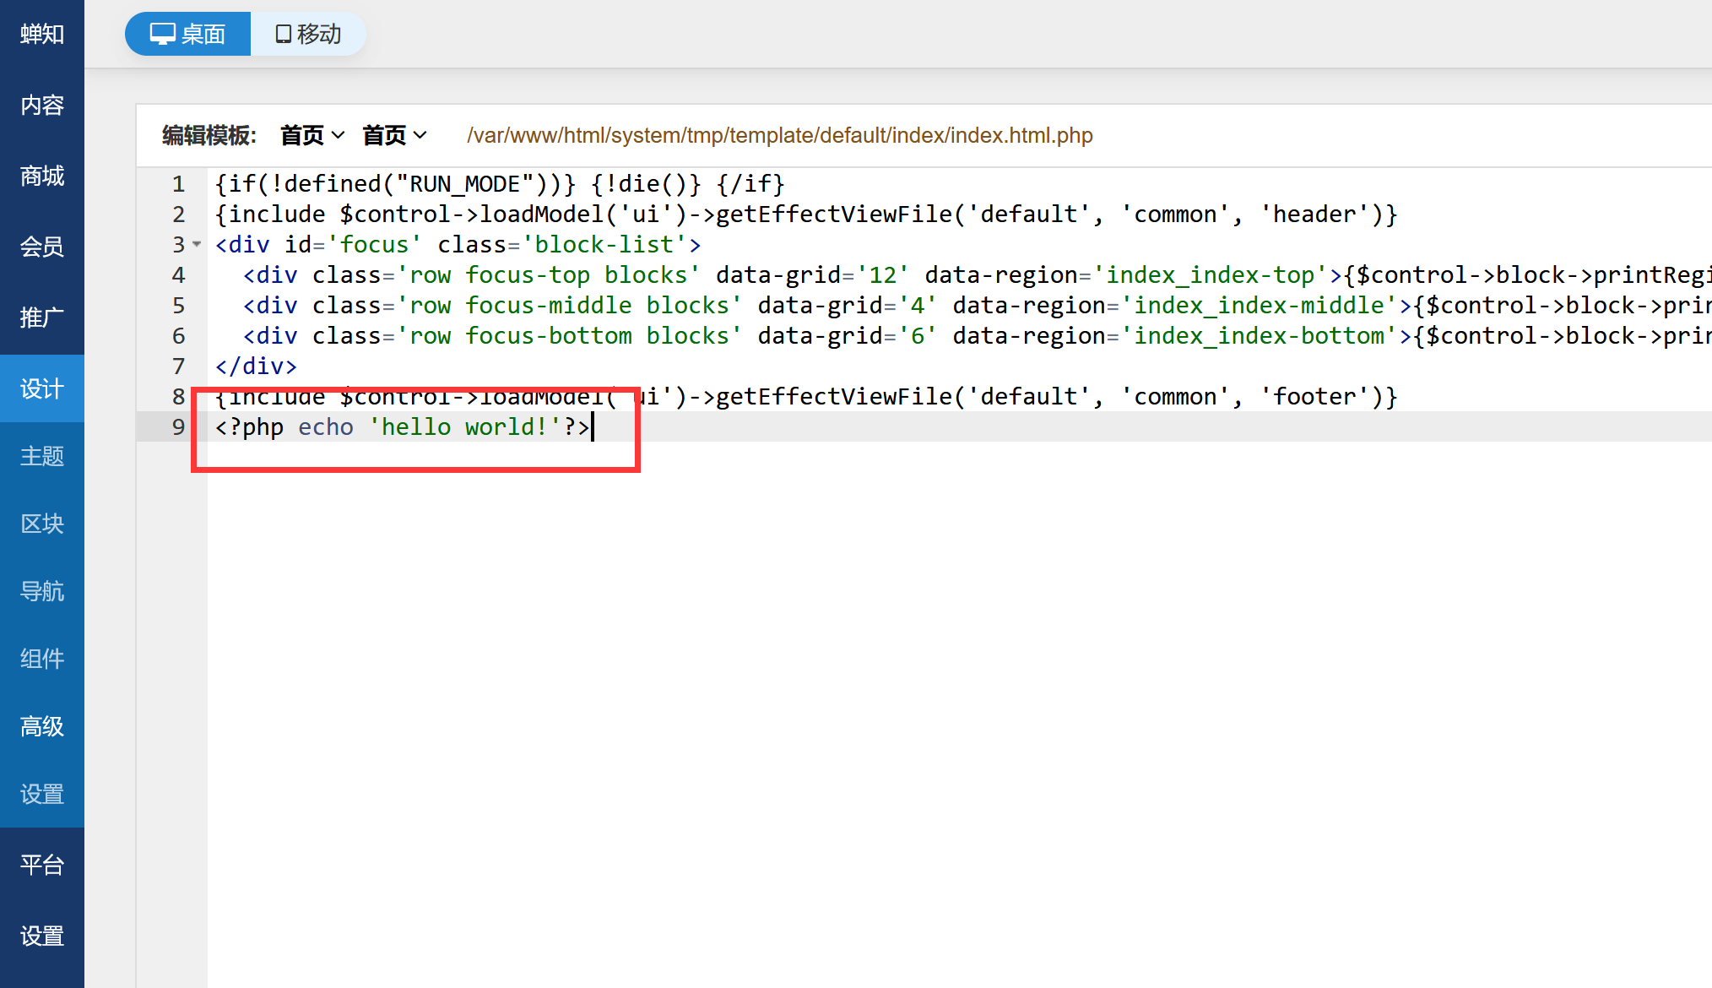Go to 内容 section in sidebar

click(42, 105)
